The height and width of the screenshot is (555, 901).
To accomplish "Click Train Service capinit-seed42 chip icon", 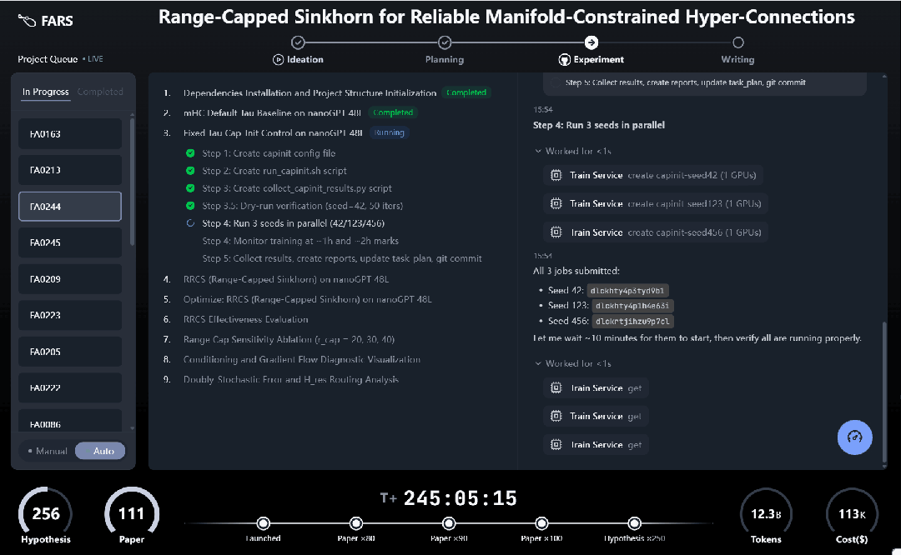I will tap(555, 175).
